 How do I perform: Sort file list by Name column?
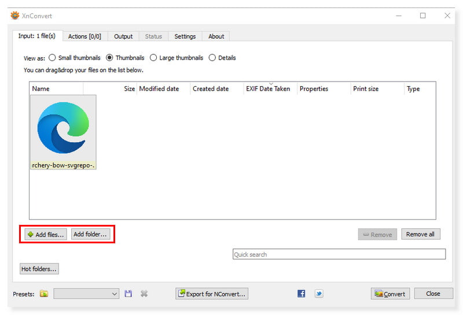[x=41, y=89]
